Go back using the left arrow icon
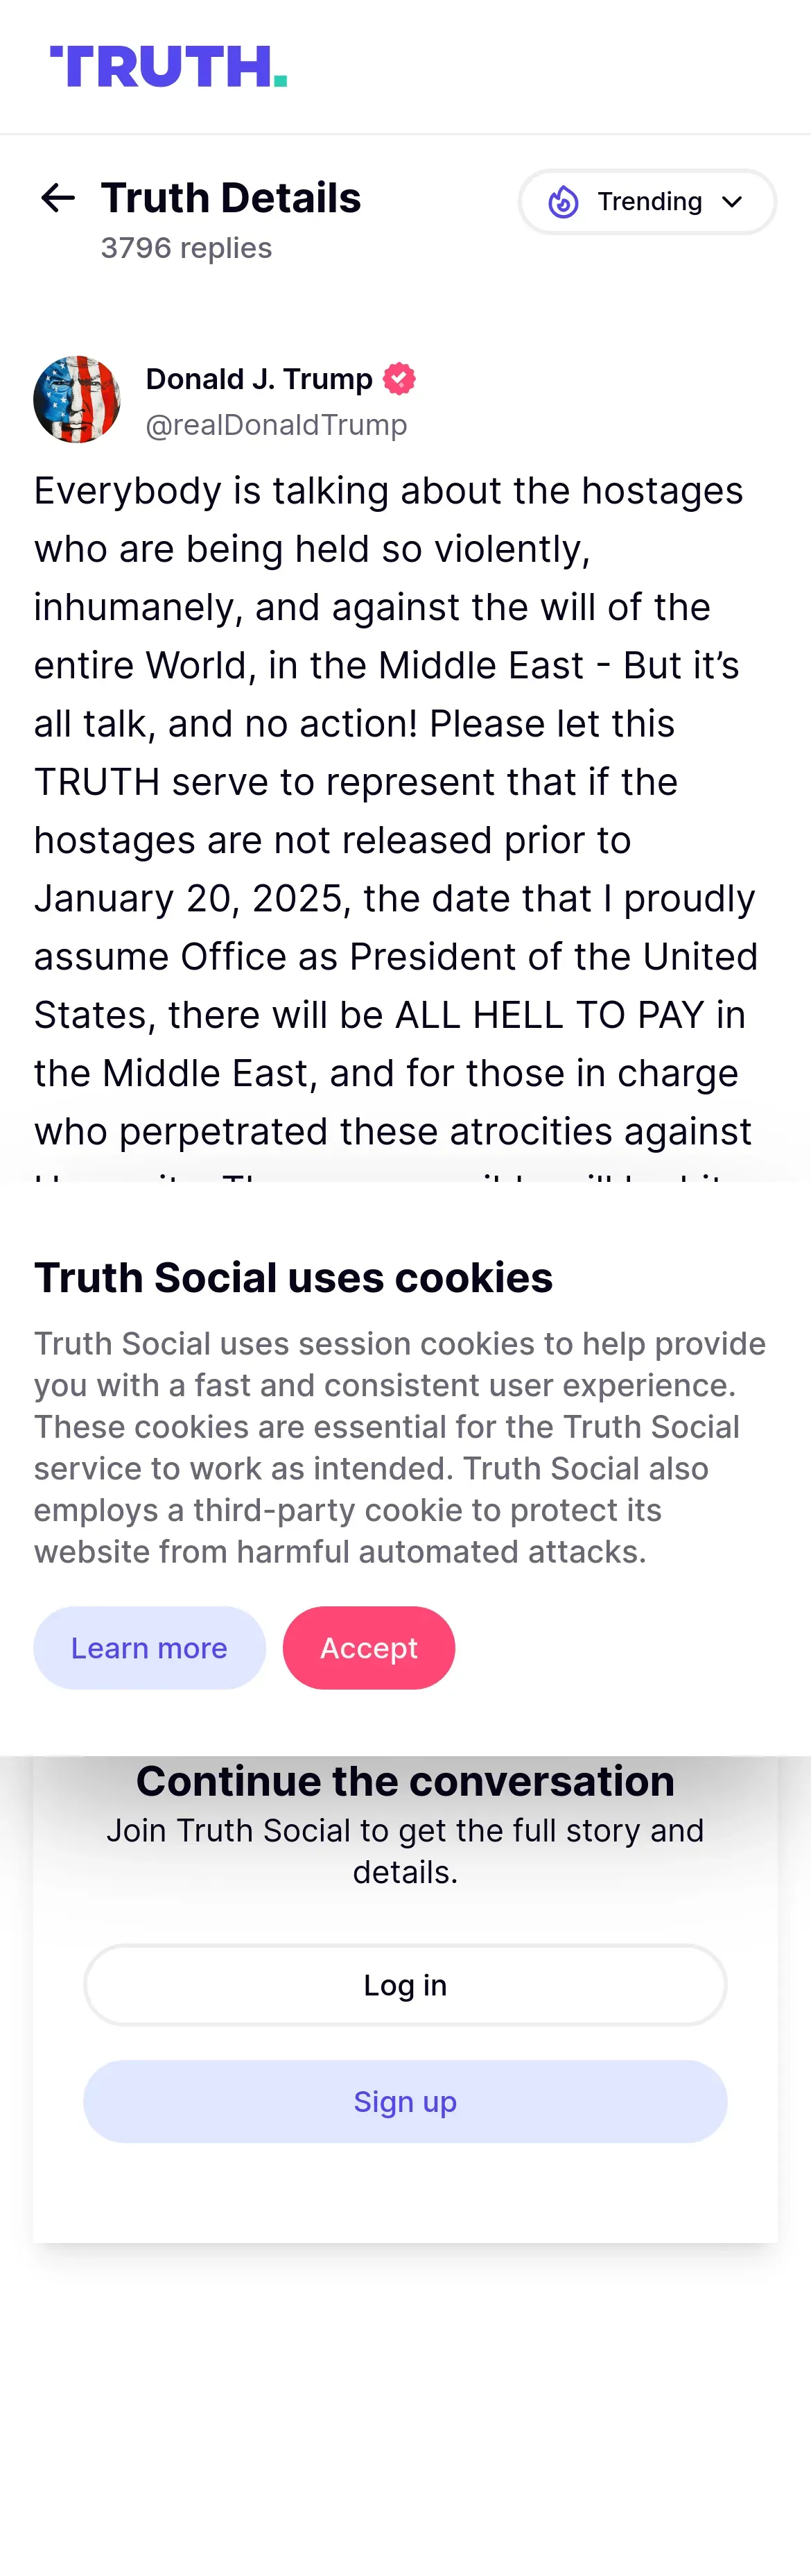The height and width of the screenshot is (2576, 811). tap(58, 198)
